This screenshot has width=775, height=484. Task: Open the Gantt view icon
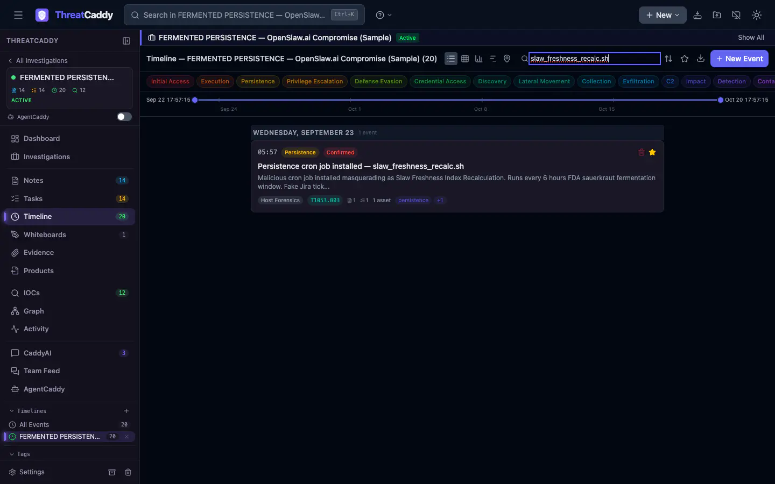pos(493,59)
